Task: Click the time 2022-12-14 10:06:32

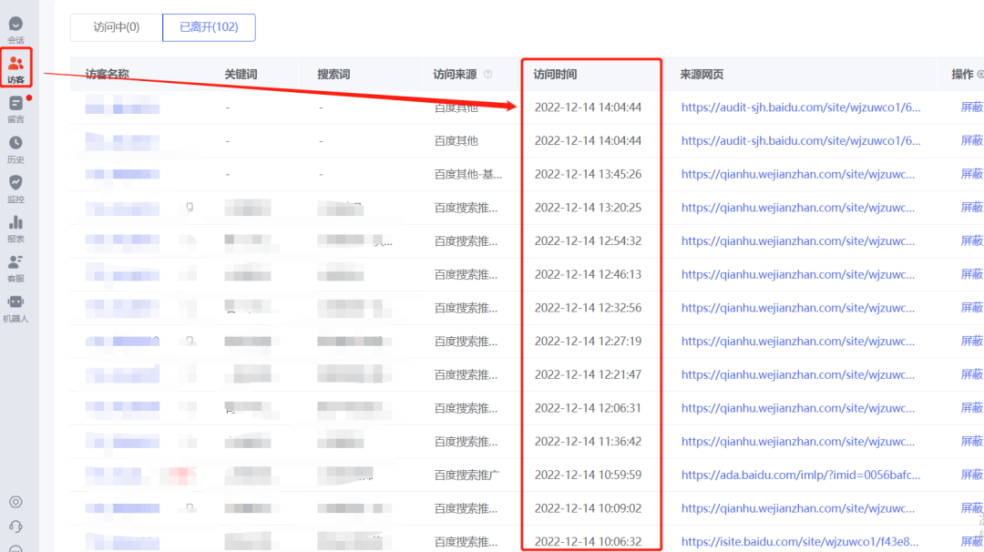Action: coord(588,541)
